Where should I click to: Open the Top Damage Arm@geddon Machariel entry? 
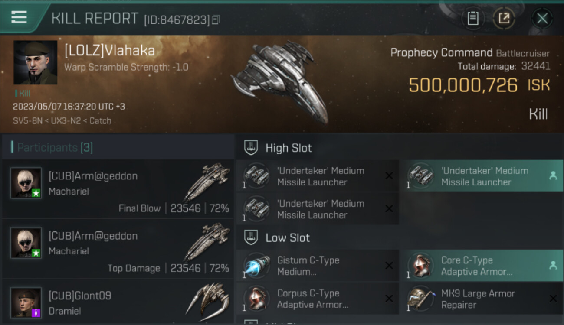coord(118,249)
